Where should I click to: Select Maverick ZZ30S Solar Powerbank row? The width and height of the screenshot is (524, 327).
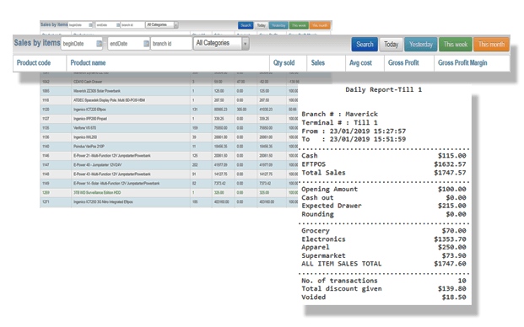[x=169, y=91]
